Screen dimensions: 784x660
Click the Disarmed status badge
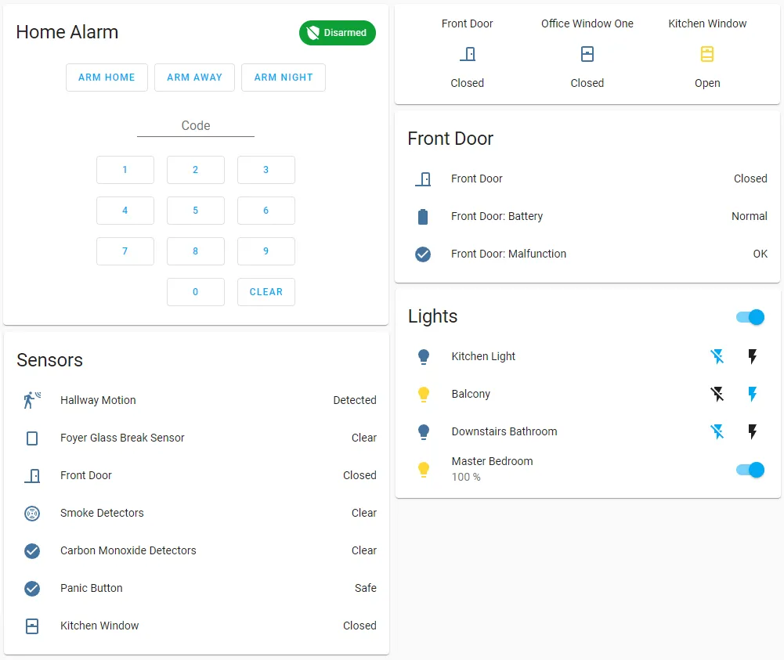click(338, 33)
